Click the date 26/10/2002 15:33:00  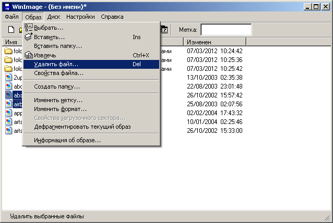click(x=215, y=131)
